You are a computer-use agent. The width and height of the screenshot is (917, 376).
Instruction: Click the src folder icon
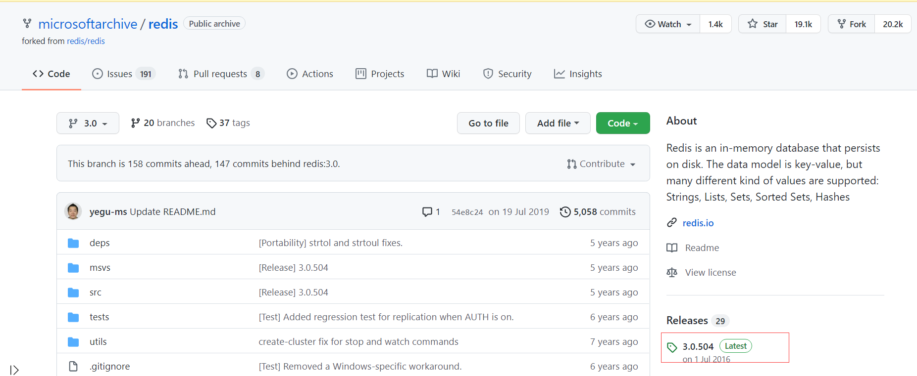click(73, 292)
